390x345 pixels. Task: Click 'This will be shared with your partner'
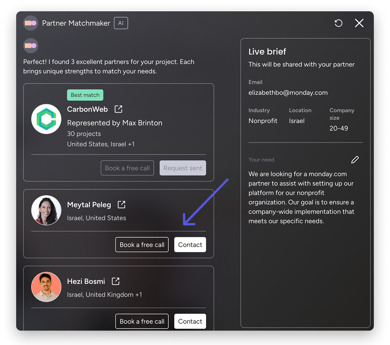tap(301, 64)
